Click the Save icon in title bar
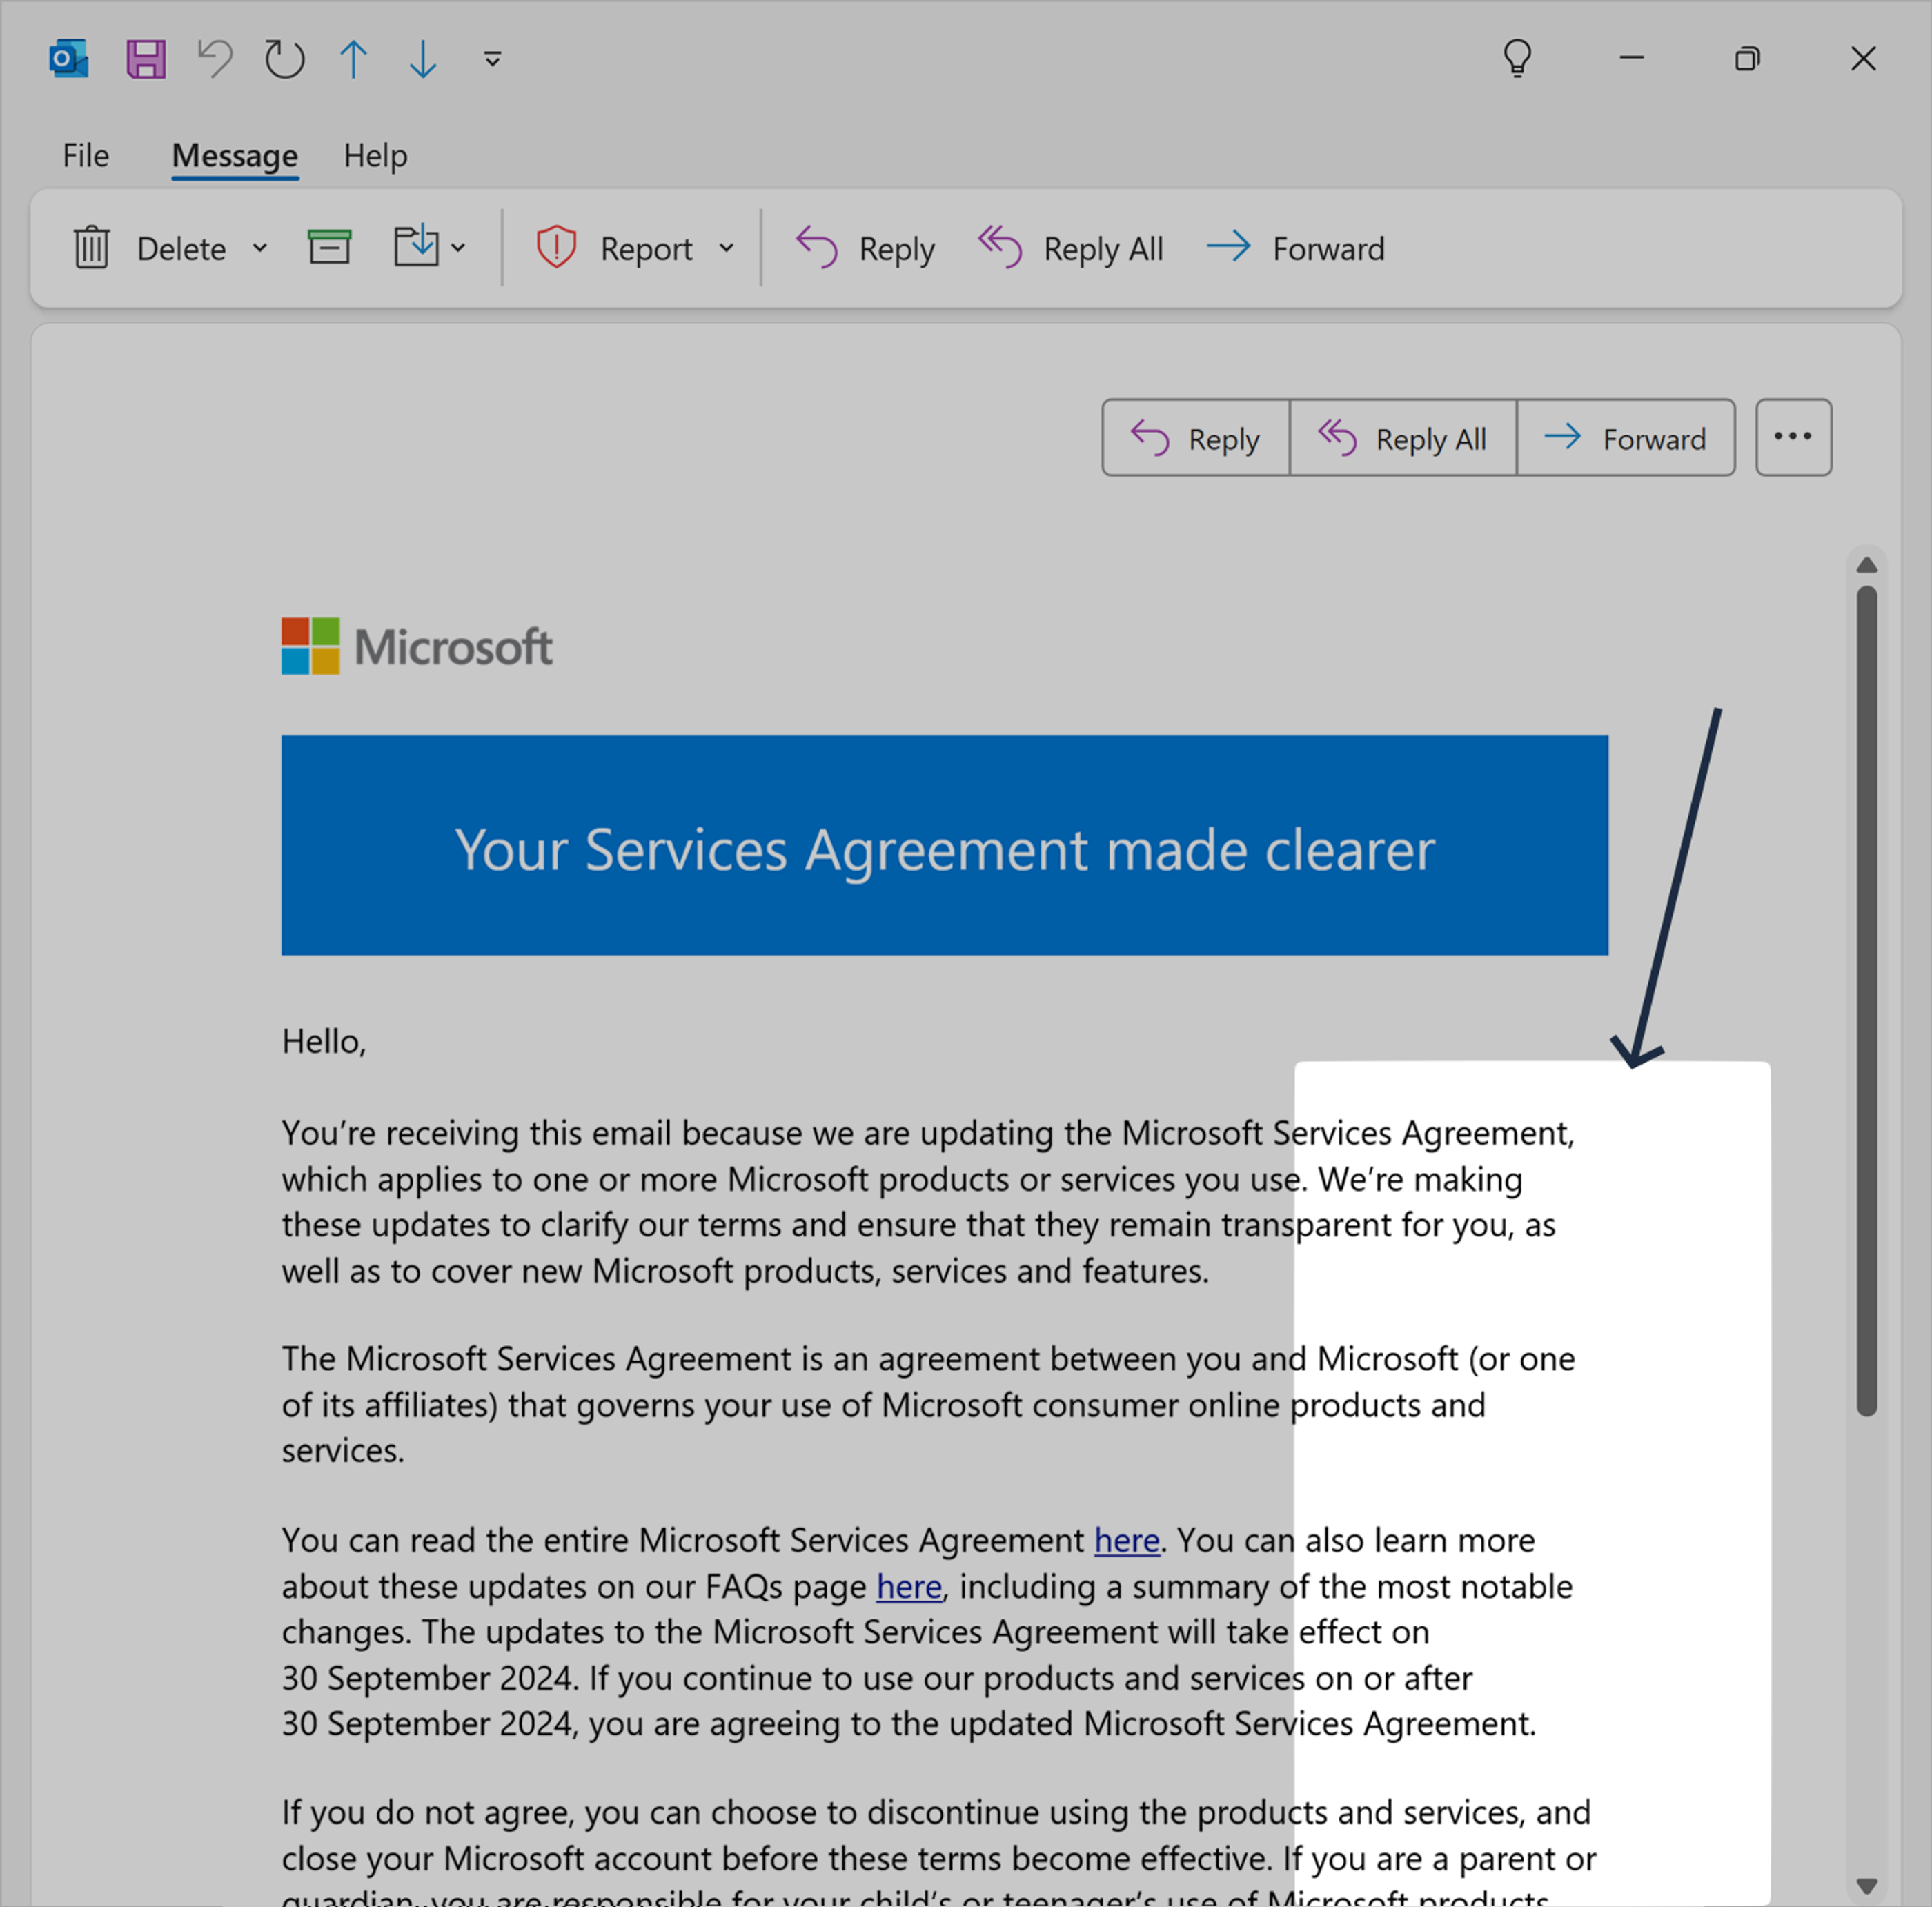The width and height of the screenshot is (1932, 1907). [x=145, y=59]
